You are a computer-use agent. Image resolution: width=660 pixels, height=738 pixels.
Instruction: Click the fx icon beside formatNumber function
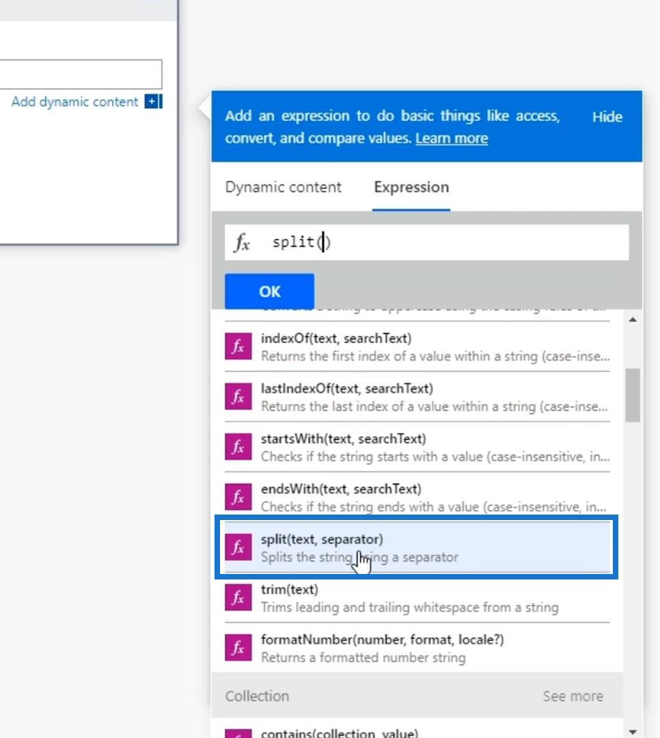tap(238, 648)
